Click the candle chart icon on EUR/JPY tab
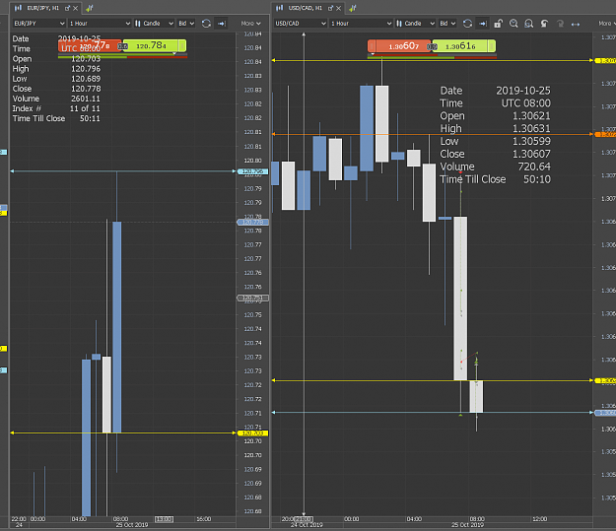The height and width of the screenshot is (531, 616). (x=18, y=8)
